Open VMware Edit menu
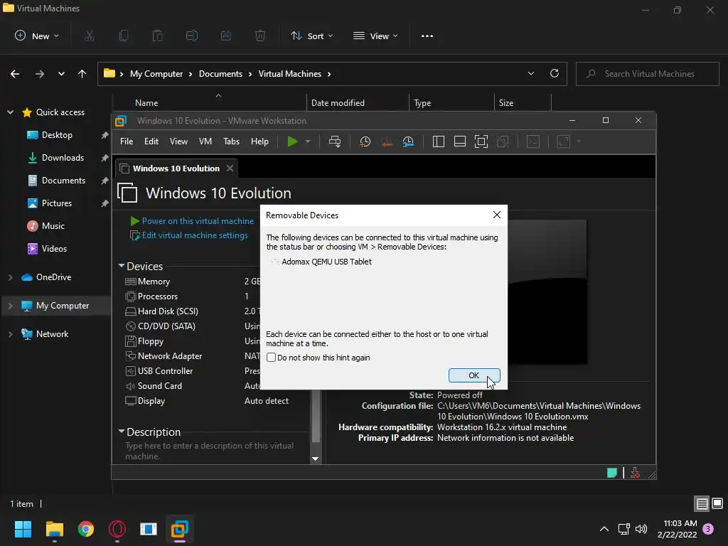 coord(151,141)
